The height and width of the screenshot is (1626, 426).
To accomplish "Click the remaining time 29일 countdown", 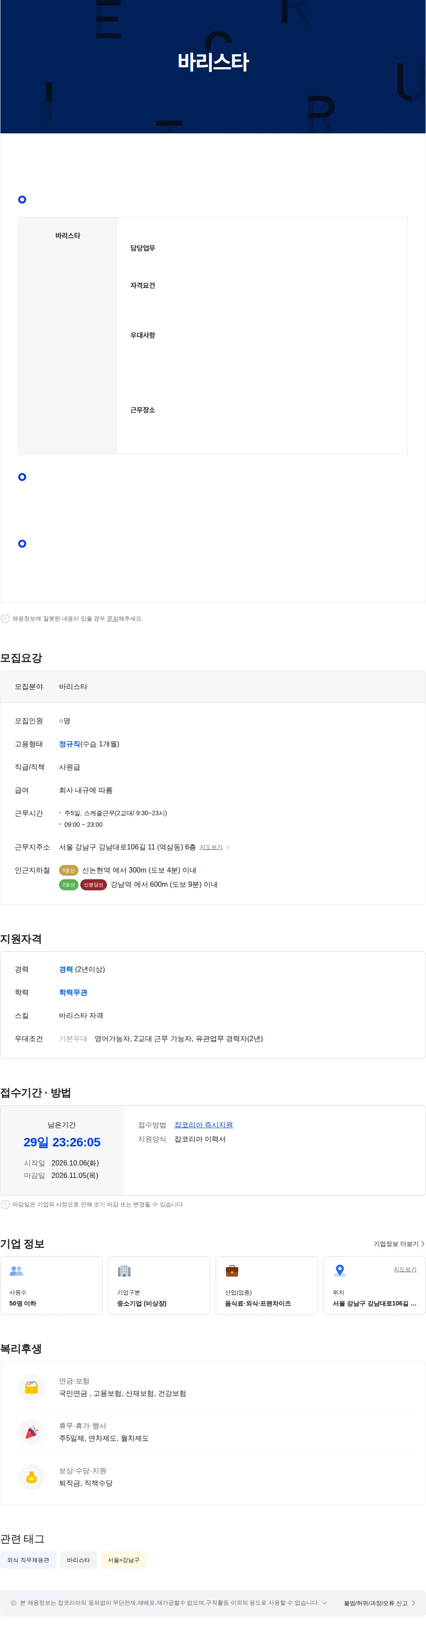I will (x=62, y=1142).
